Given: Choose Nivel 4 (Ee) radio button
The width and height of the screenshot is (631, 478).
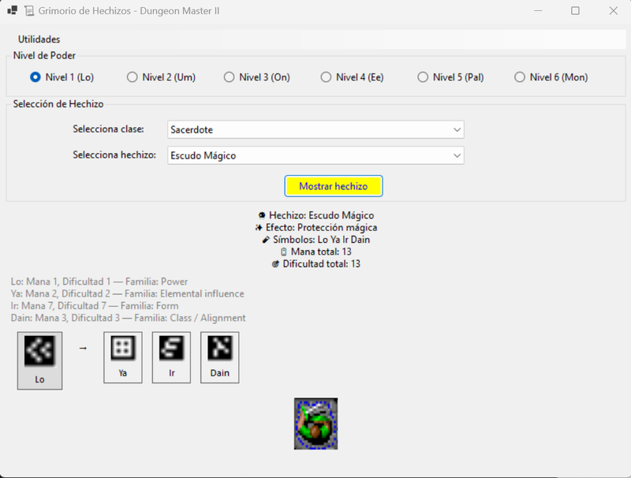Looking at the screenshot, I should [352, 77].
